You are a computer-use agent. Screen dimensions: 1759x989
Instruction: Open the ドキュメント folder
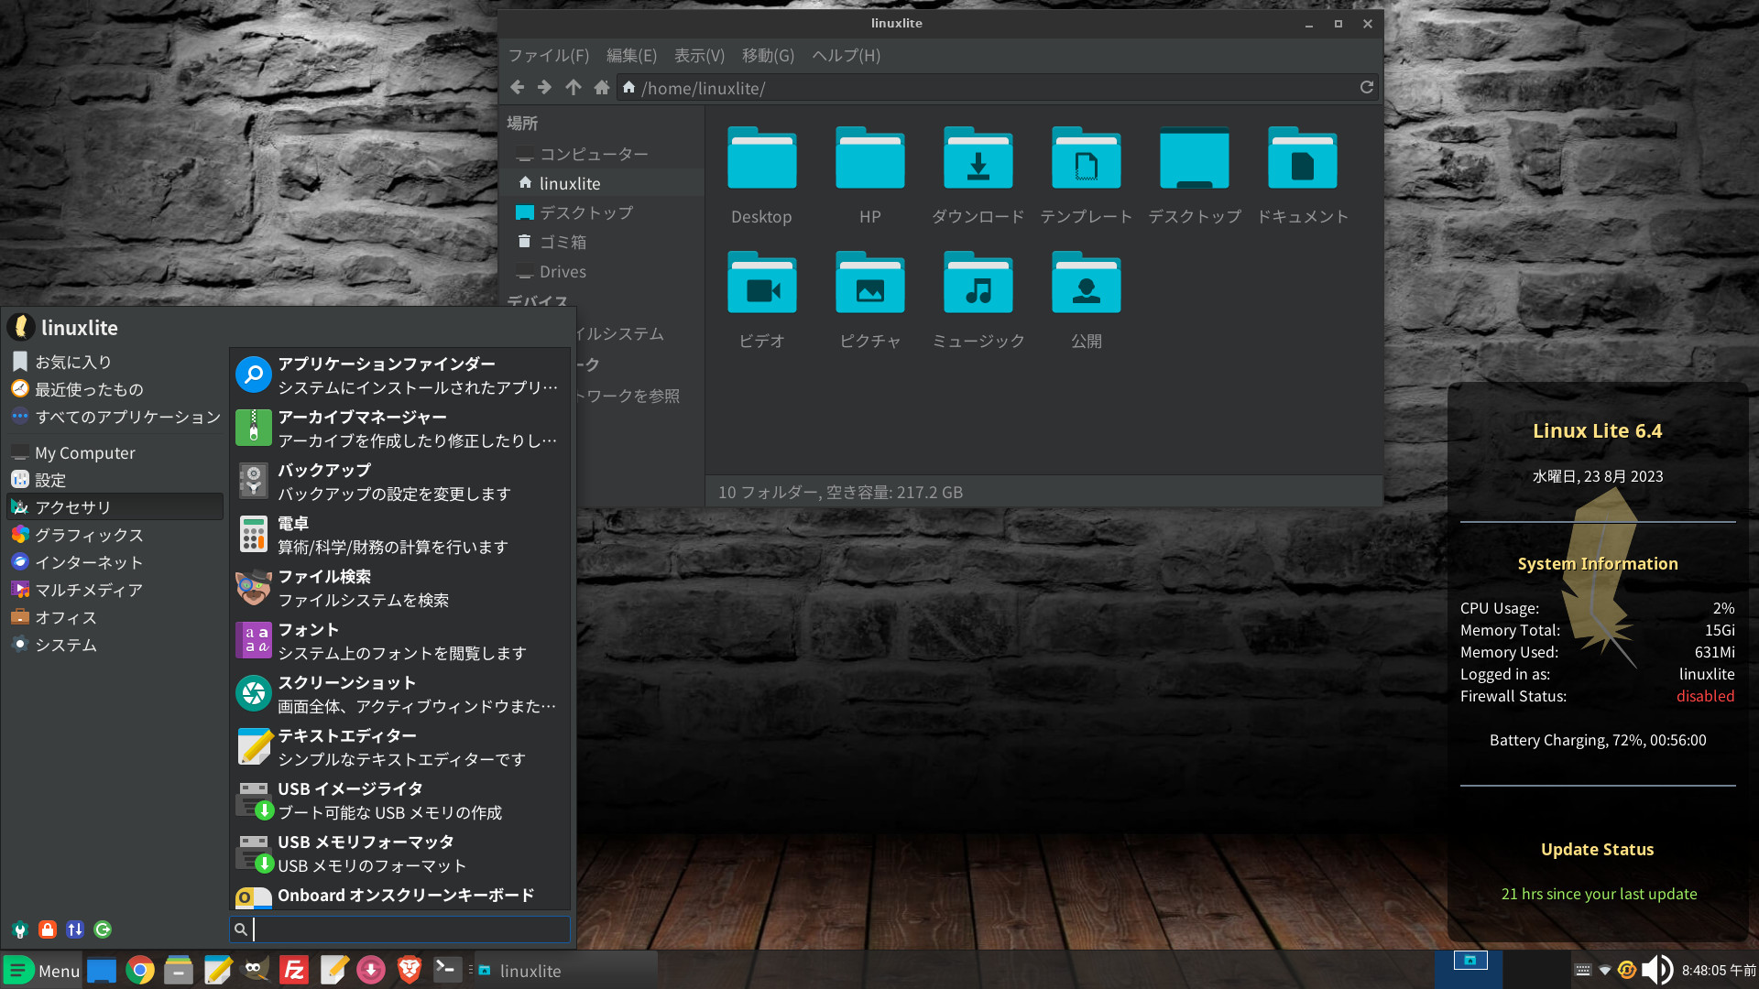coord(1303,176)
